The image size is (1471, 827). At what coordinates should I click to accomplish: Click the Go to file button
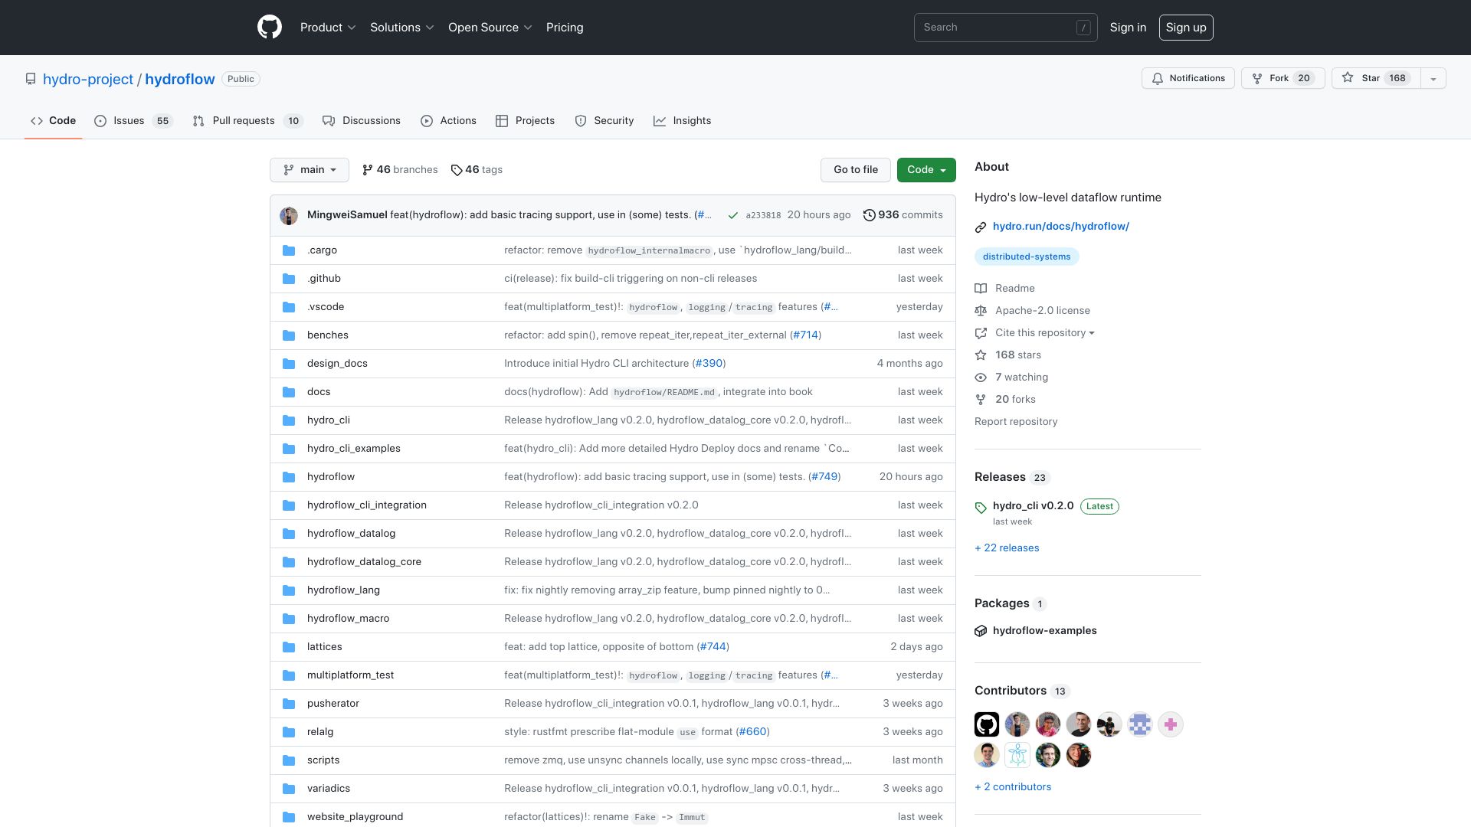tap(856, 170)
